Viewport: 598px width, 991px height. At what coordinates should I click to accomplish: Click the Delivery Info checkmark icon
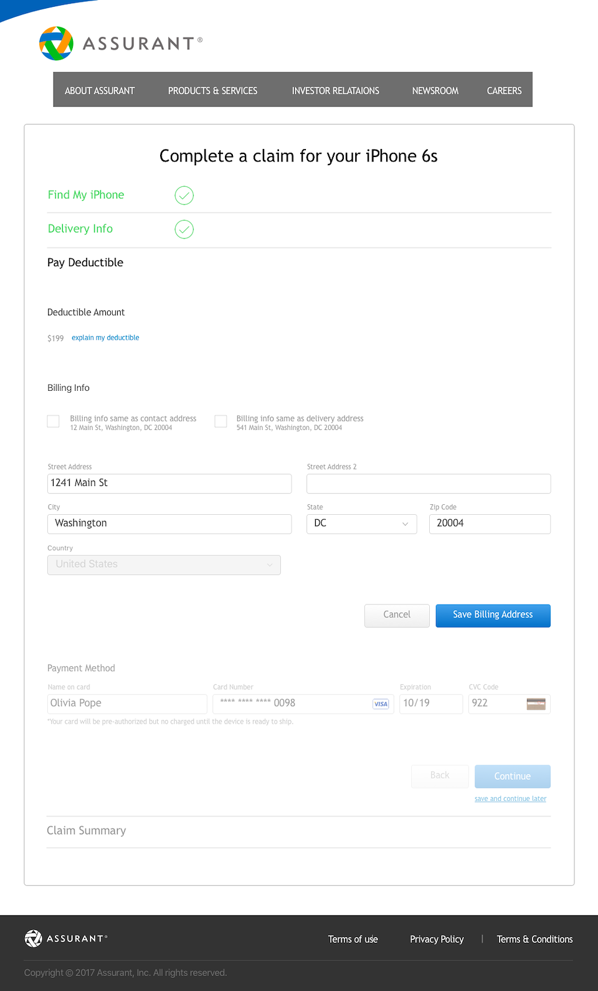pos(184,229)
